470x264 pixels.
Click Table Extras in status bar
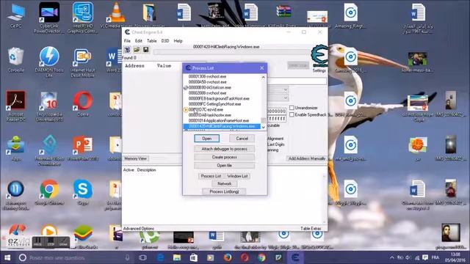pos(311,228)
